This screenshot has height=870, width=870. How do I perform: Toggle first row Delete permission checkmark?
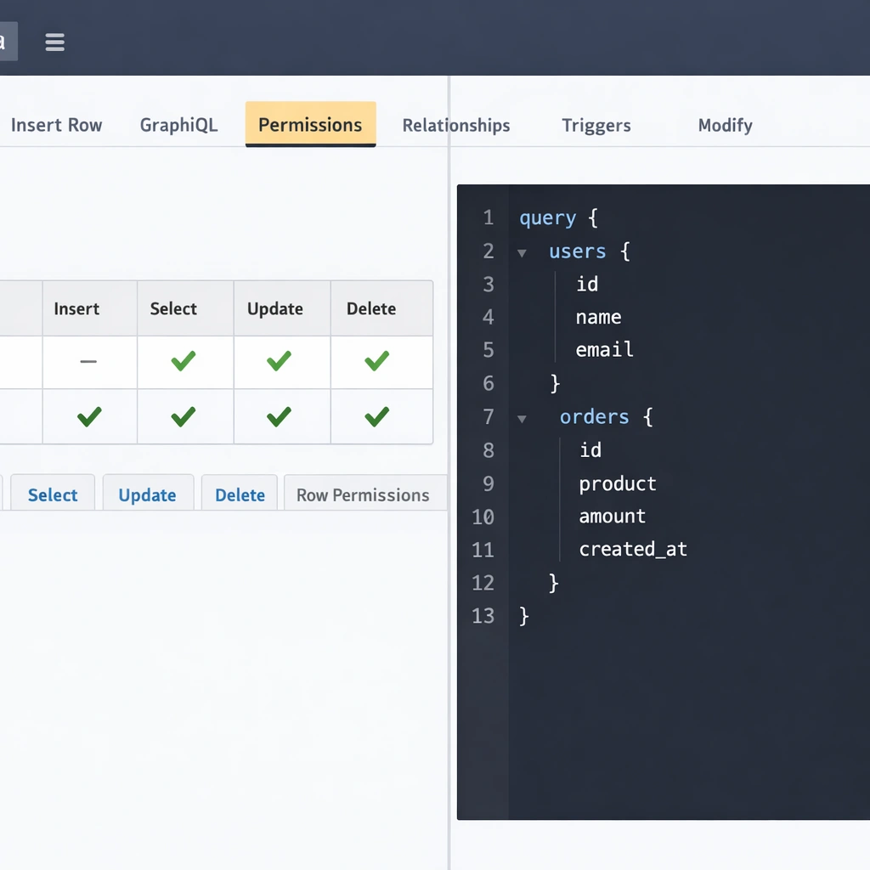tap(376, 362)
